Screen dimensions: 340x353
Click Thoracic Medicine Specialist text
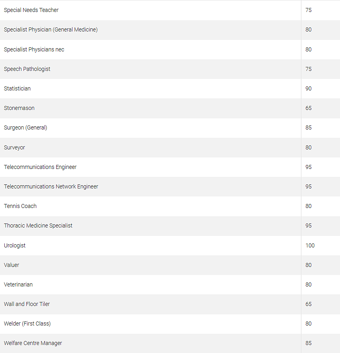tap(38, 226)
